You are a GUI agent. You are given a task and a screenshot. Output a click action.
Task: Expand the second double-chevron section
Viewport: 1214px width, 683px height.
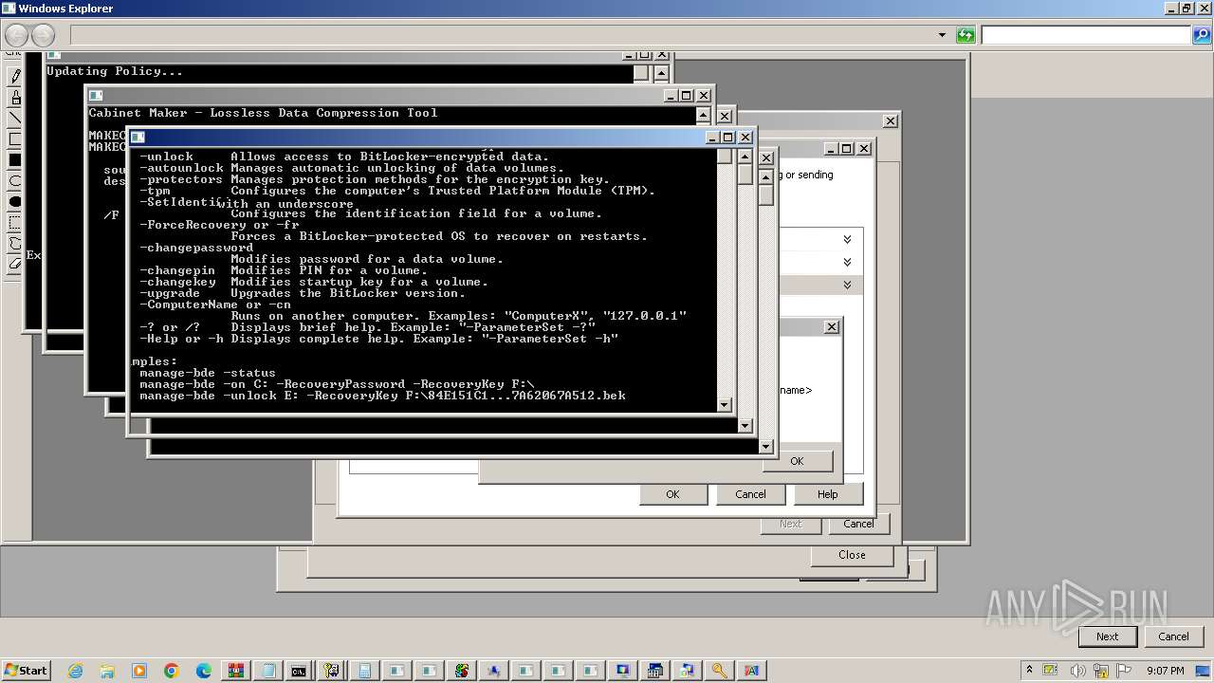click(847, 262)
